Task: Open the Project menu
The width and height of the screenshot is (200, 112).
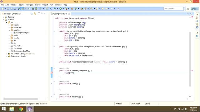Action: click(x=45, y=5)
